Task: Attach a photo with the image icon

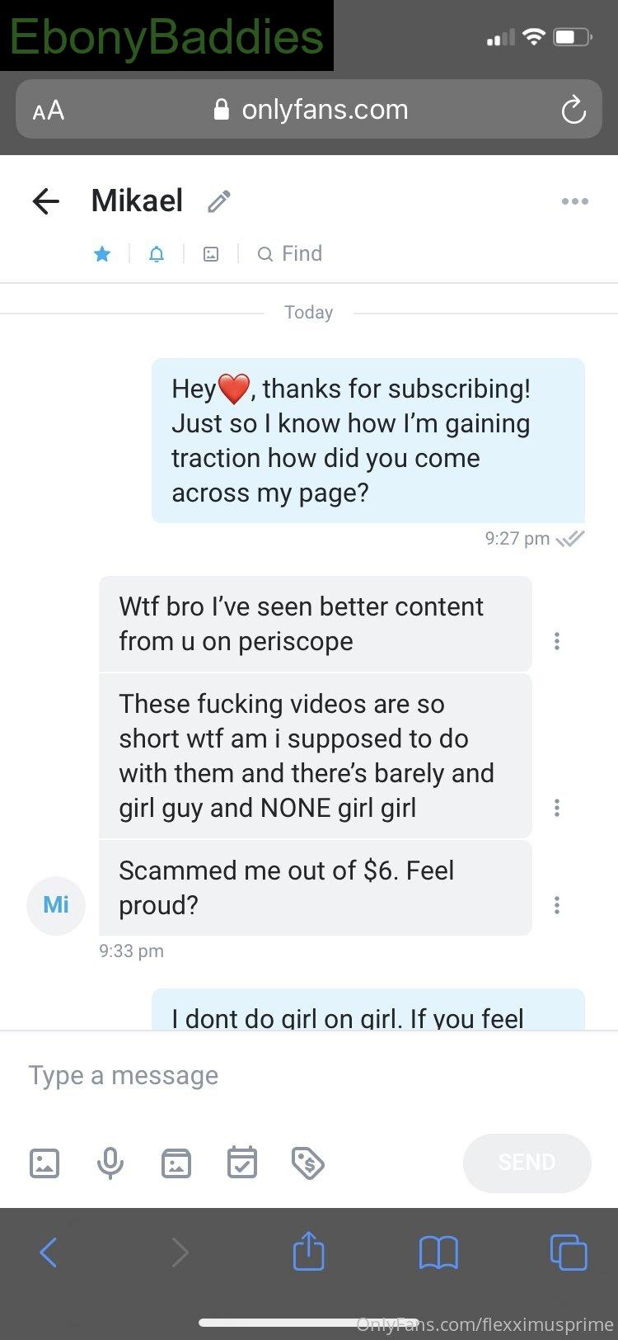Action: coord(44,1163)
